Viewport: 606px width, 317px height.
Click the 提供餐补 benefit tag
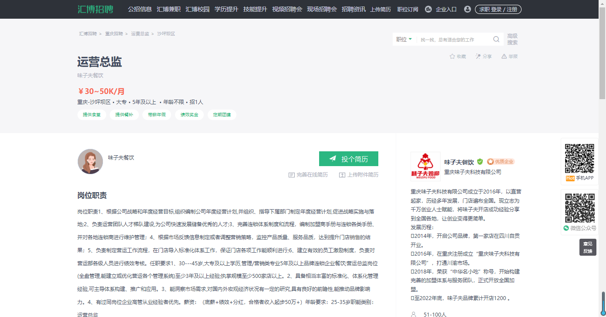pyautogui.click(x=124, y=115)
